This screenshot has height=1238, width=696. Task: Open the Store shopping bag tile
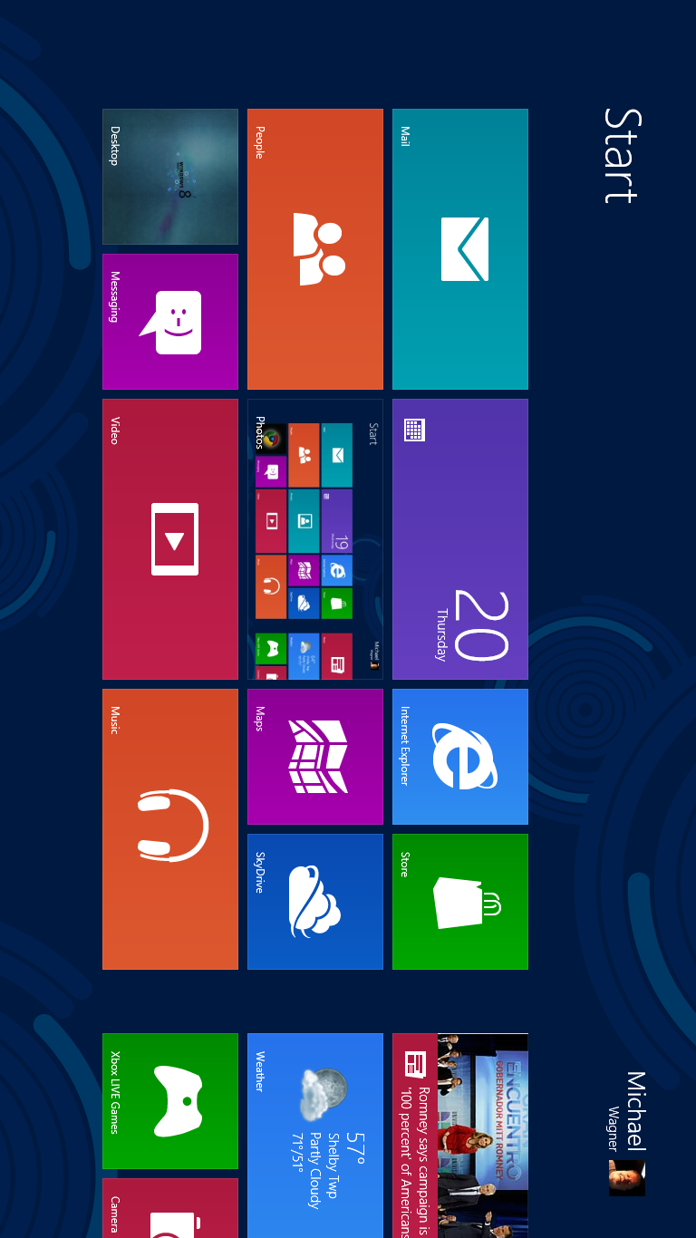tap(460, 902)
